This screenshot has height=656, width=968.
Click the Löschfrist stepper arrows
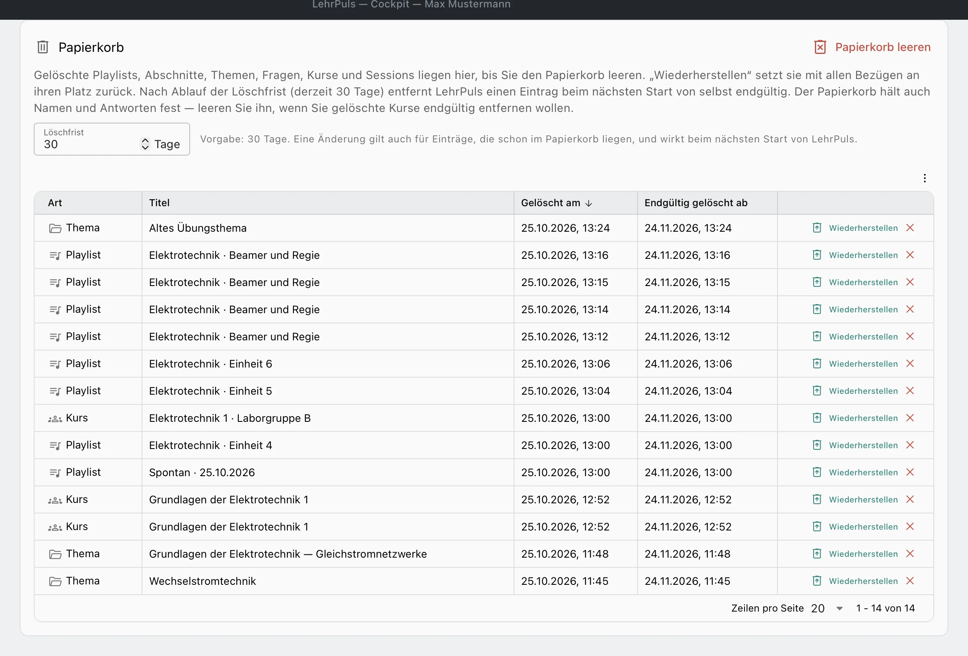[x=145, y=144]
